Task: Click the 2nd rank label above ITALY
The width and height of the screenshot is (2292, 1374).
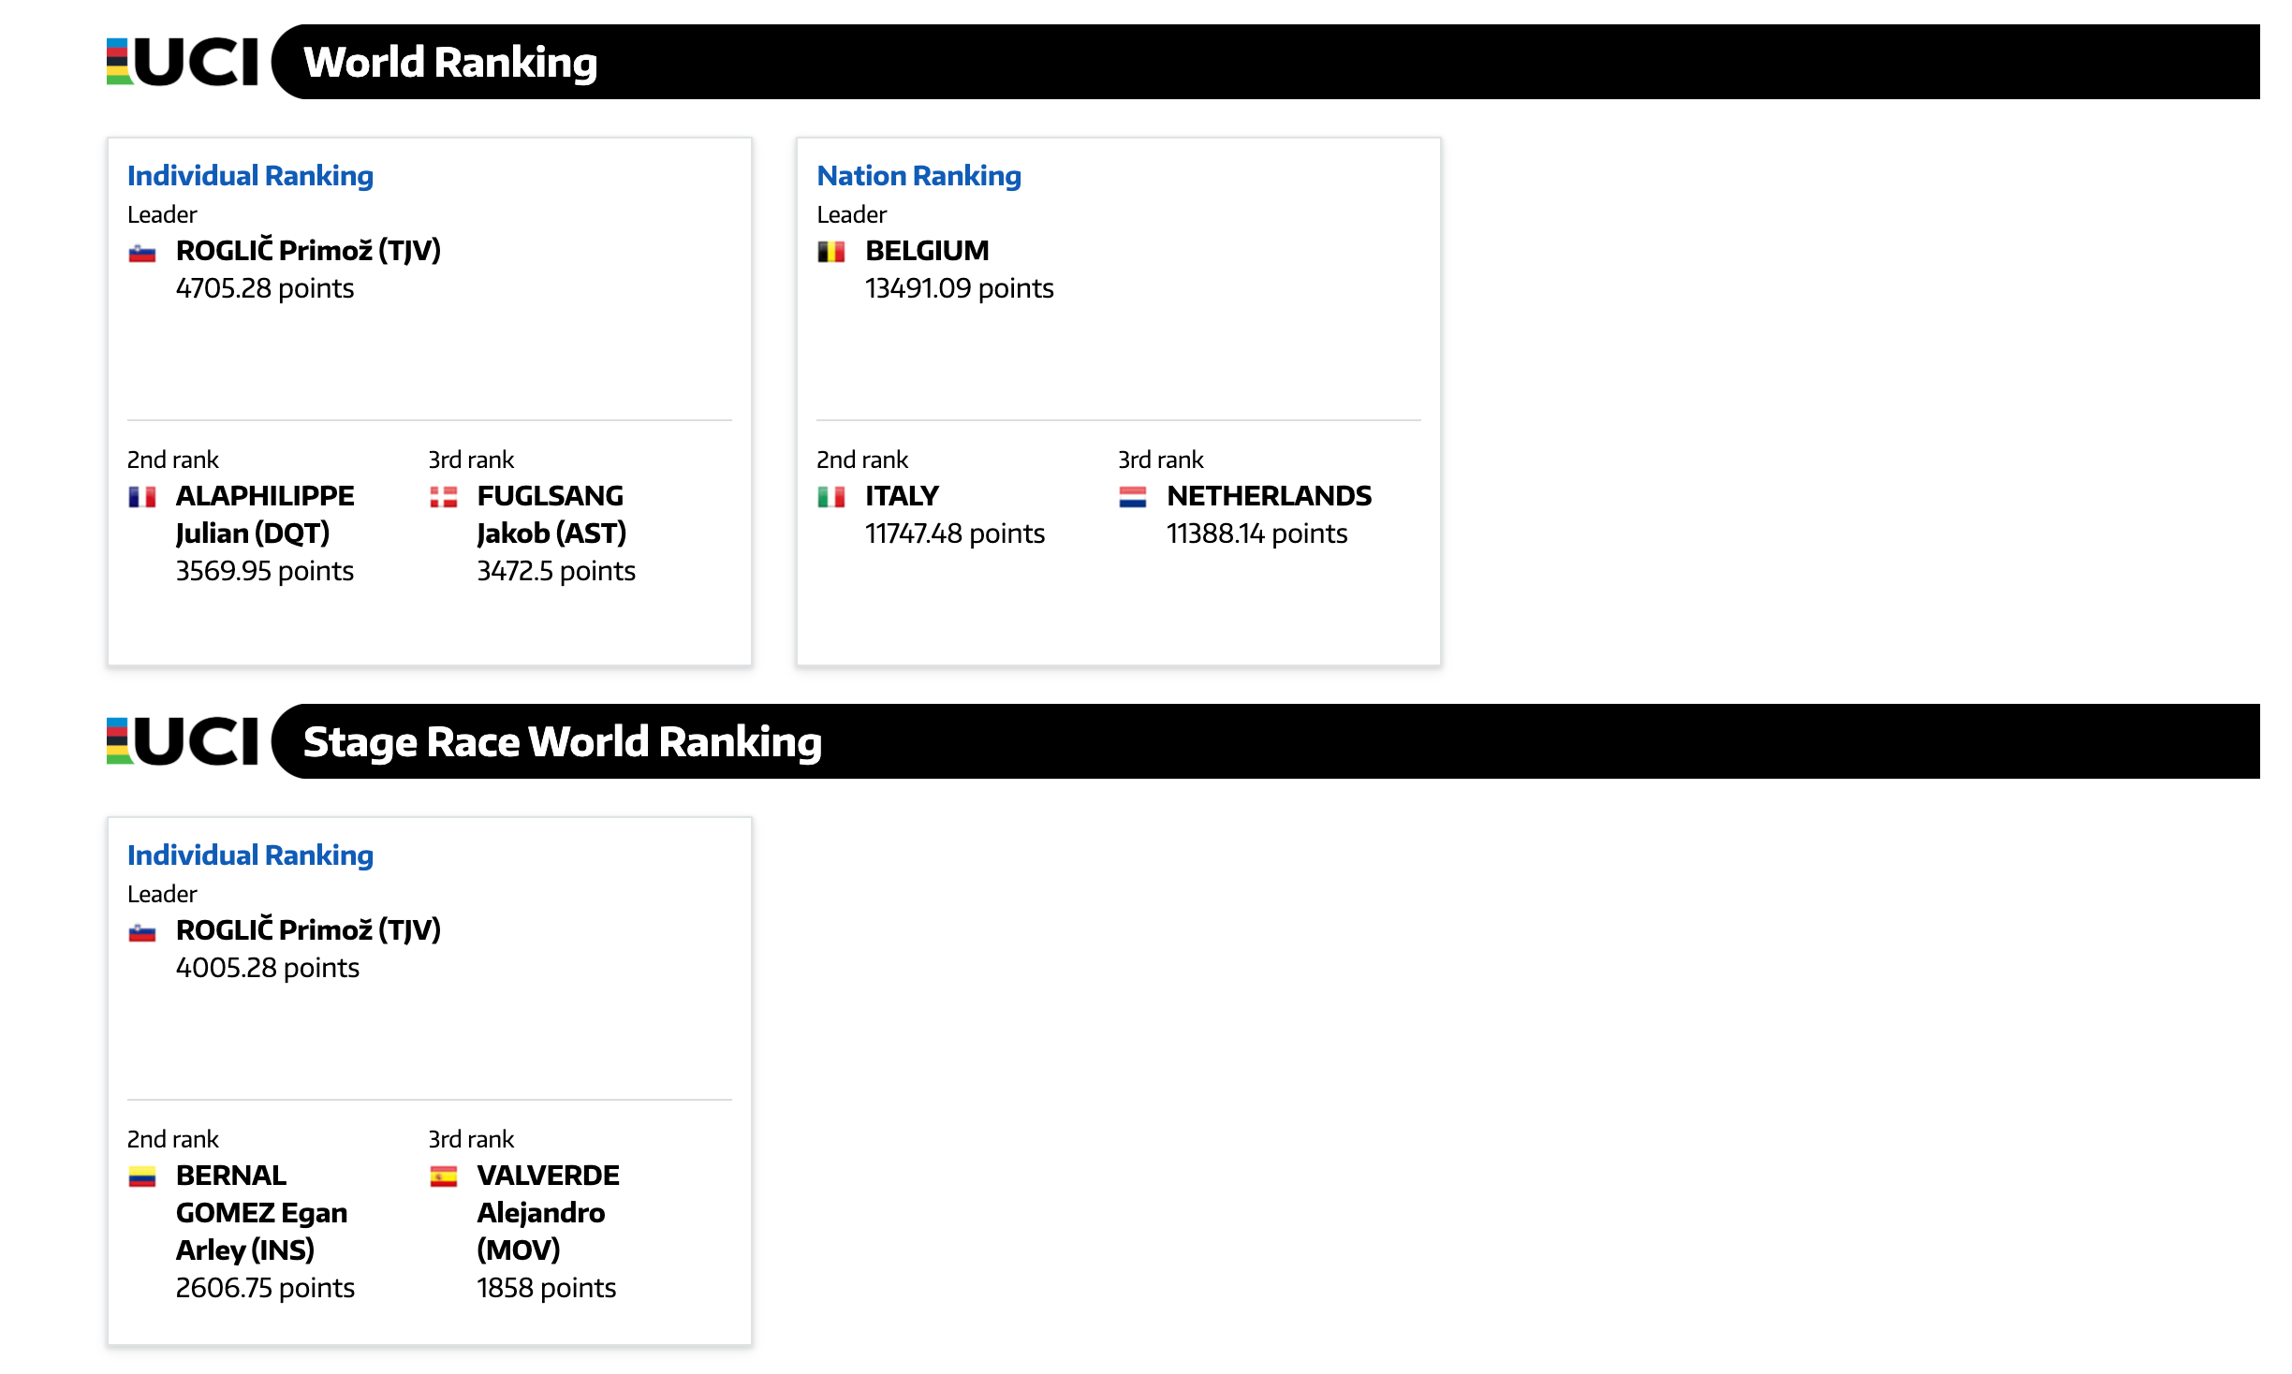Action: [862, 460]
